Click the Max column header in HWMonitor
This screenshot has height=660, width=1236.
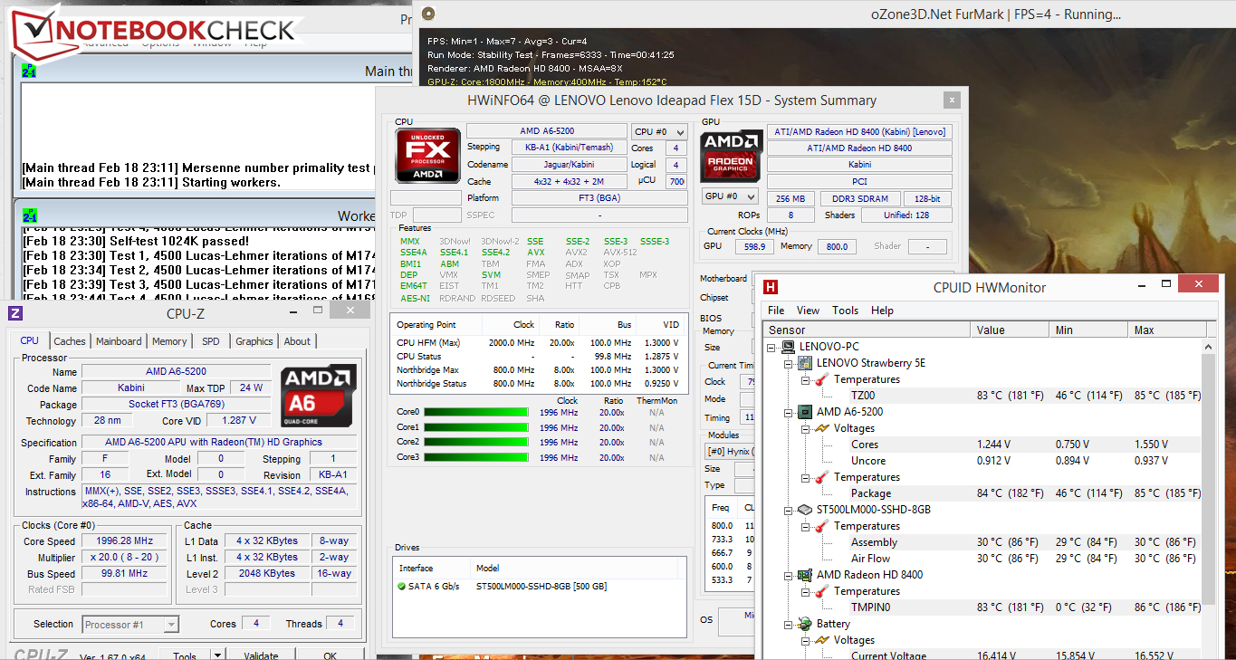point(1165,330)
